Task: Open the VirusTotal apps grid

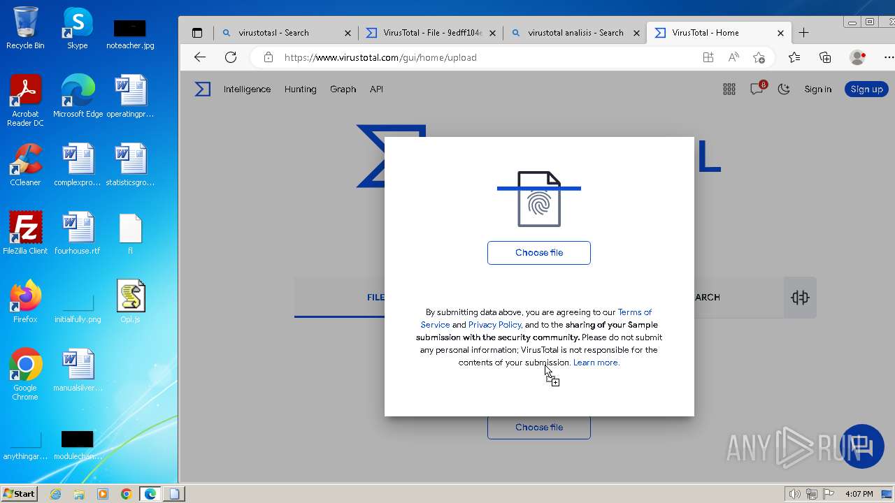Action: [729, 89]
